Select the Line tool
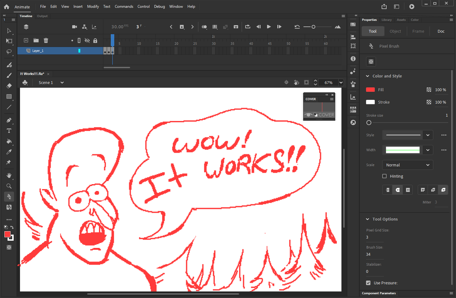Image resolution: width=456 pixels, height=298 pixels. tap(9, 107)
